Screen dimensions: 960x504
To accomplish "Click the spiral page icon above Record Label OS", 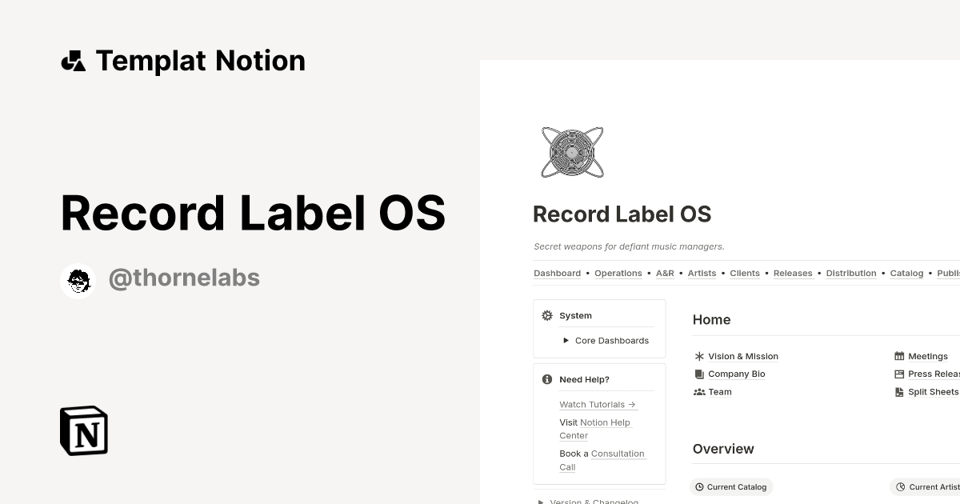I will pyautogui.click(x=572, y=151).
